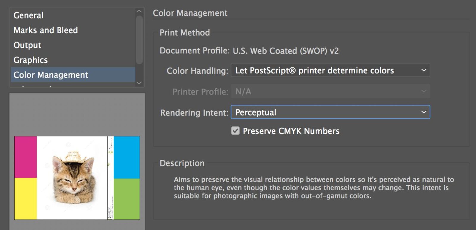Open the Graphics category
Image resolution: width=476 pixels, height=230 pixels.
[73, 60]
